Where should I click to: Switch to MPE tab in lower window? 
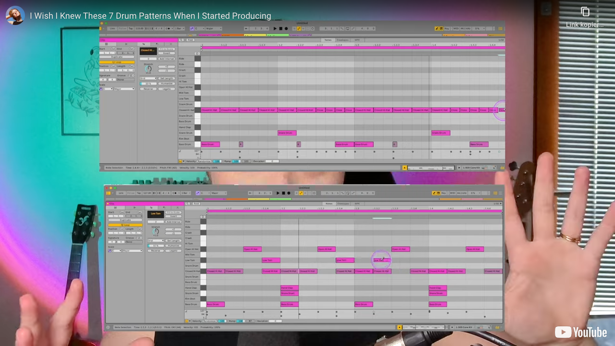(x=357, y=204)
